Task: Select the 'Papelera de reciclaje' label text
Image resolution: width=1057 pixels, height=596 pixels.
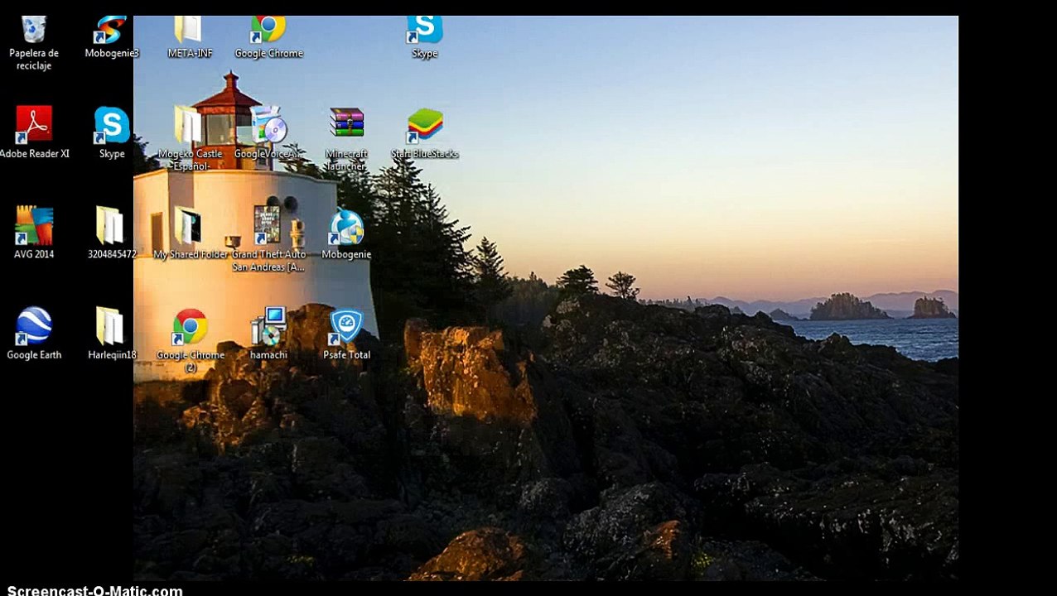Action: pyautogui.click(x=34, y=60)
